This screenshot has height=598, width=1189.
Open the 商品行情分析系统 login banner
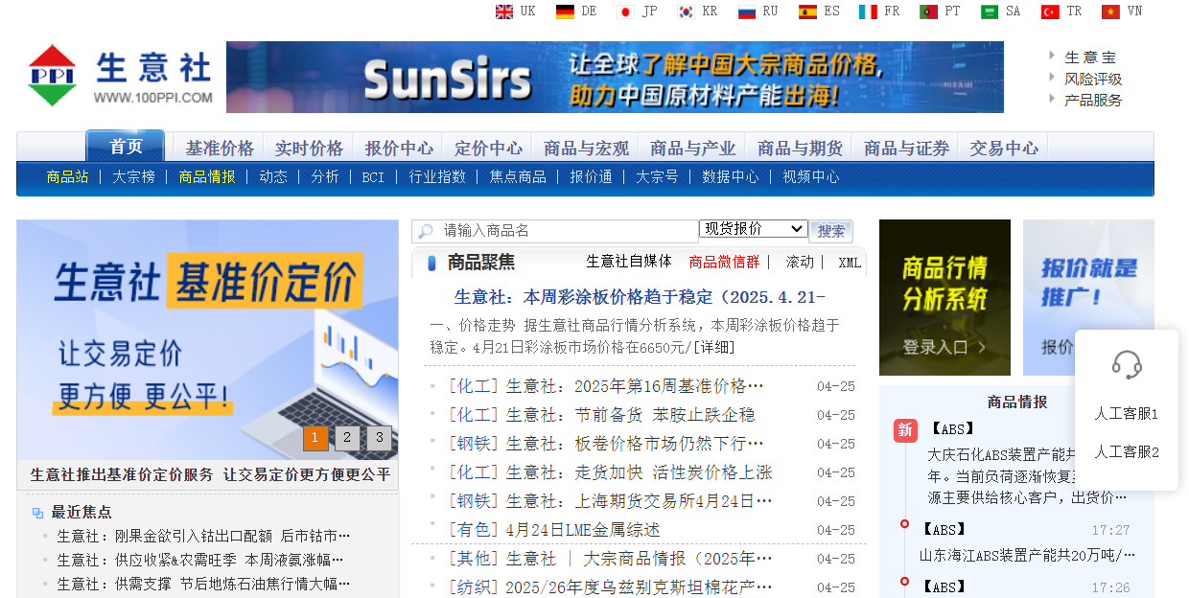(944, 297)
